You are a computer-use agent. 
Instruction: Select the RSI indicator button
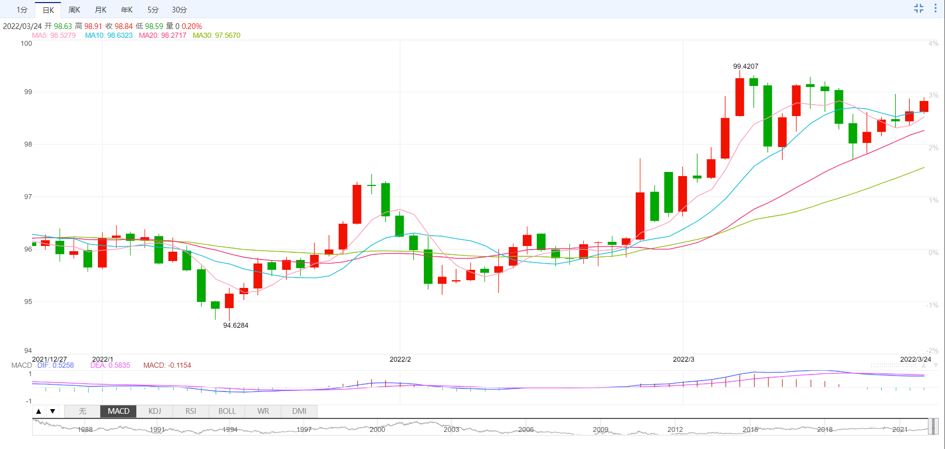(x=191, y=411)
